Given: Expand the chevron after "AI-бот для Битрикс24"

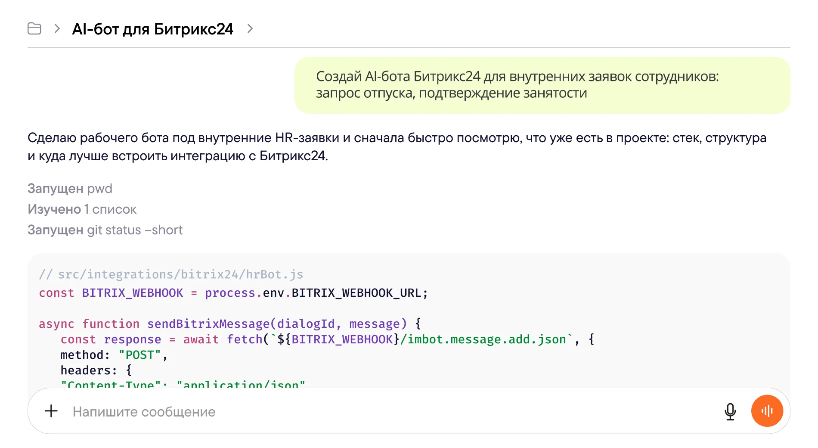Looking at the screenshot, I should 250,29.
